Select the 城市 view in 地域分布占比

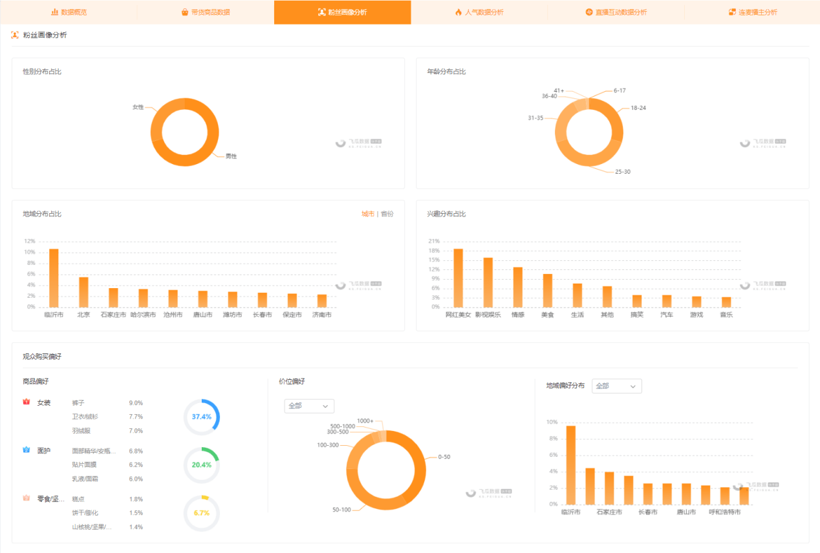pyautogui.click(x=367, y=214)
